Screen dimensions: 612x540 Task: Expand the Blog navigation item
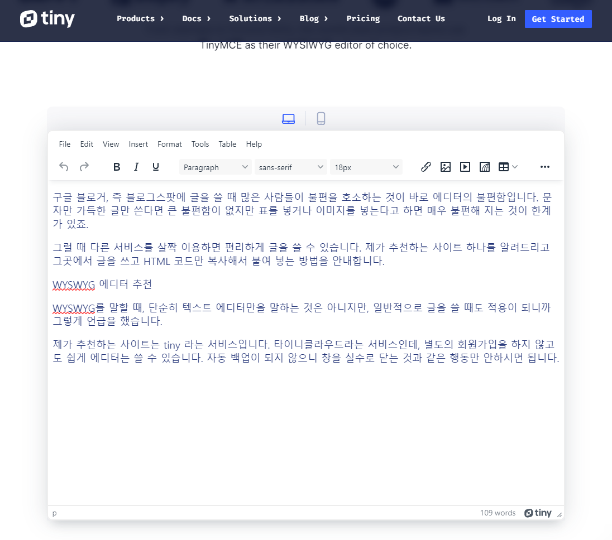(x=313, y=19)
